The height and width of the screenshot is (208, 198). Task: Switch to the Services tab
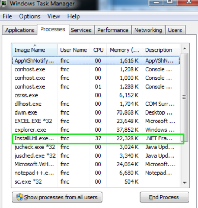[x=81, y=30]
